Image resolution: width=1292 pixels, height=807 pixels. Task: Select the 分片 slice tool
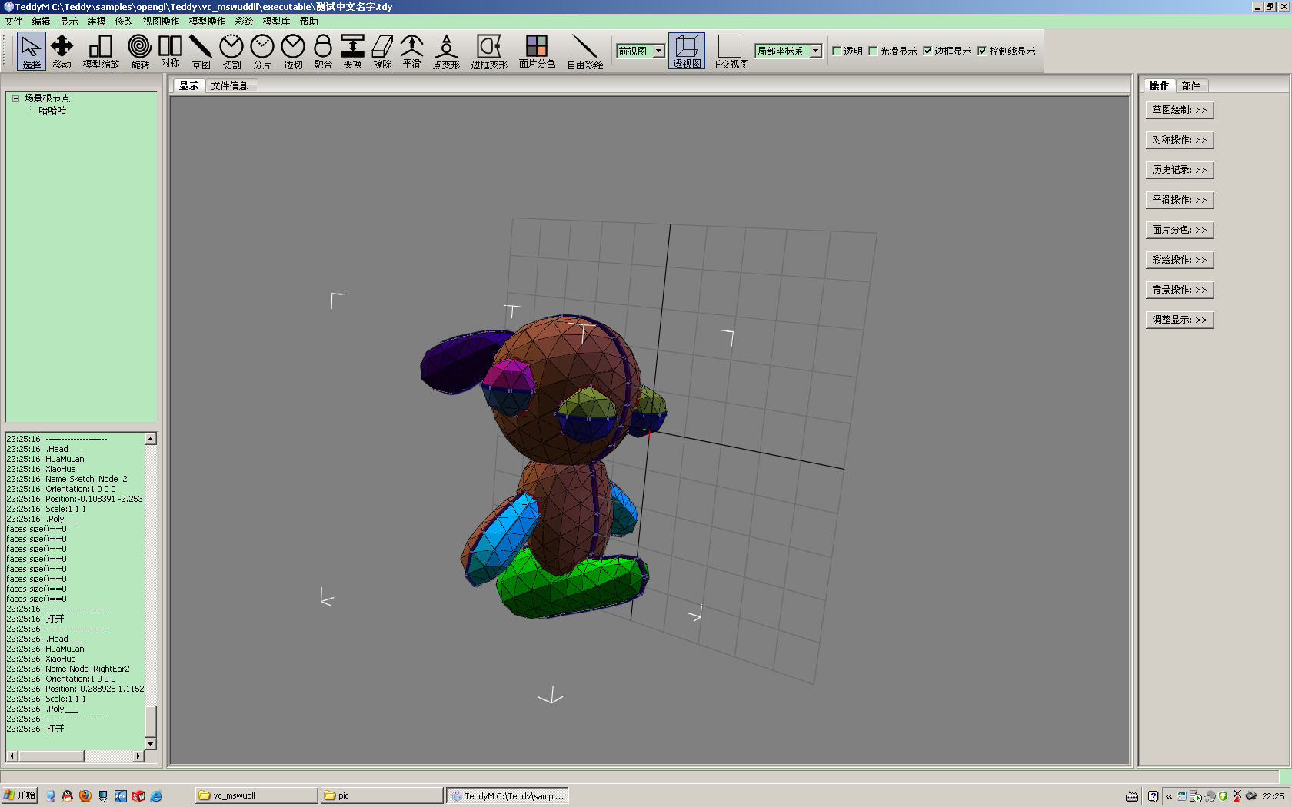[x=262, y=51]
